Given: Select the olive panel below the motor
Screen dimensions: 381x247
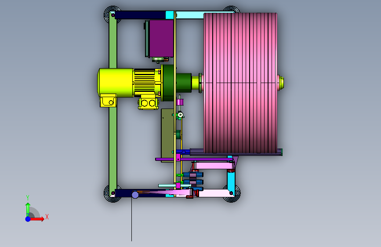Looking at the screenshot, I should pyautogui.click(x=167, y=135).
